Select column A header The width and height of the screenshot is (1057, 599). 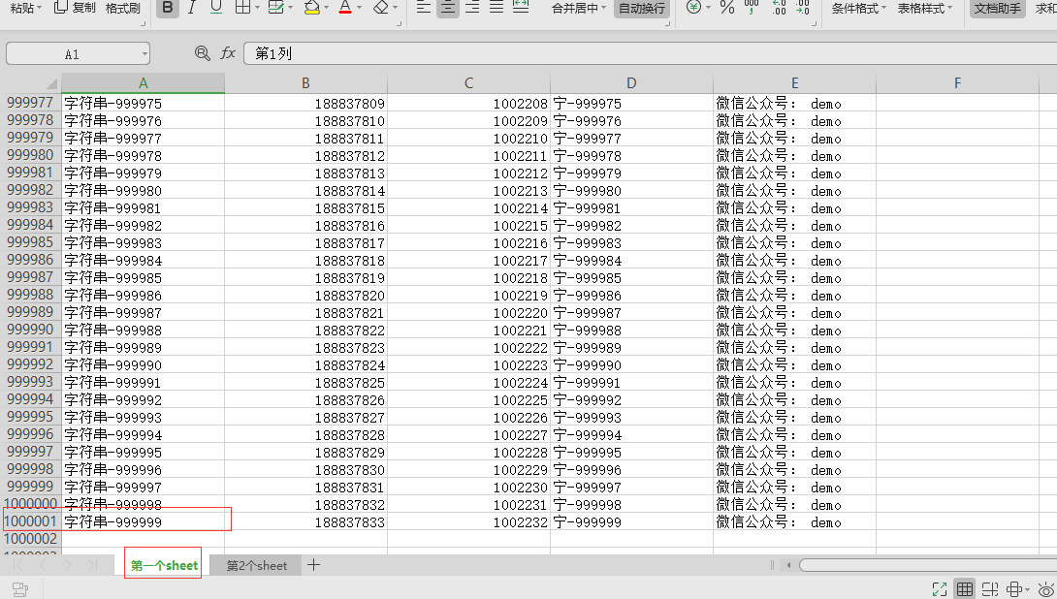point(143,83)
